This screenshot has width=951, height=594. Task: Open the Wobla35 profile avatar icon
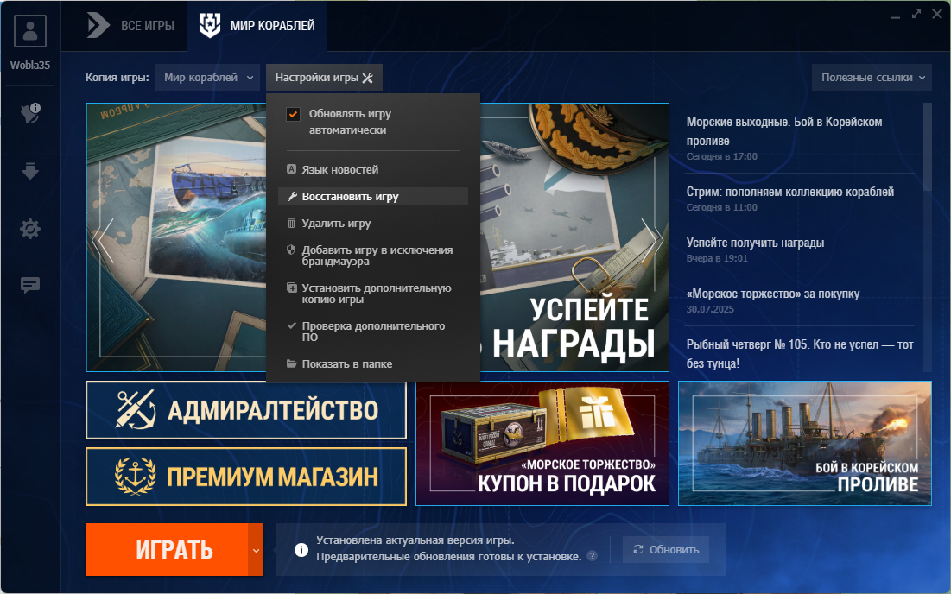pyautogui.click(x=29, y=31)
